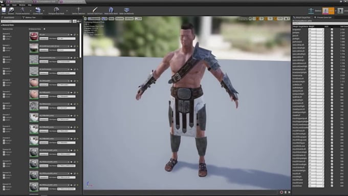Viewport: 348px width, 196px height.
Task: Switch to the Skeleton editor mode icon
Action: click(311, 10)
